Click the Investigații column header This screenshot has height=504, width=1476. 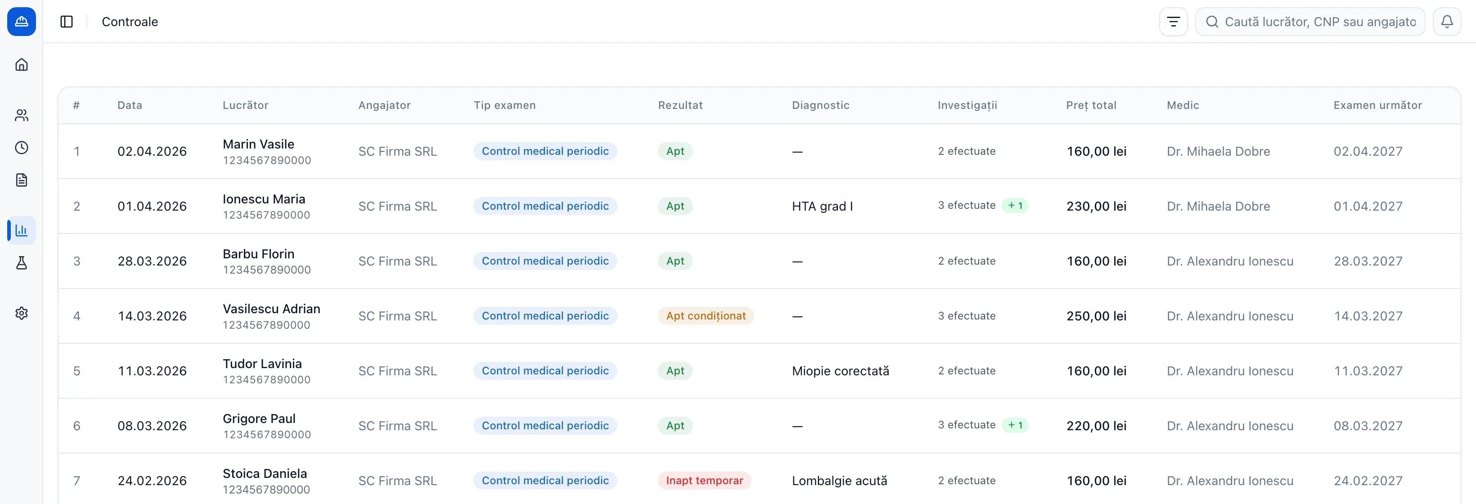tap(967, 105)
